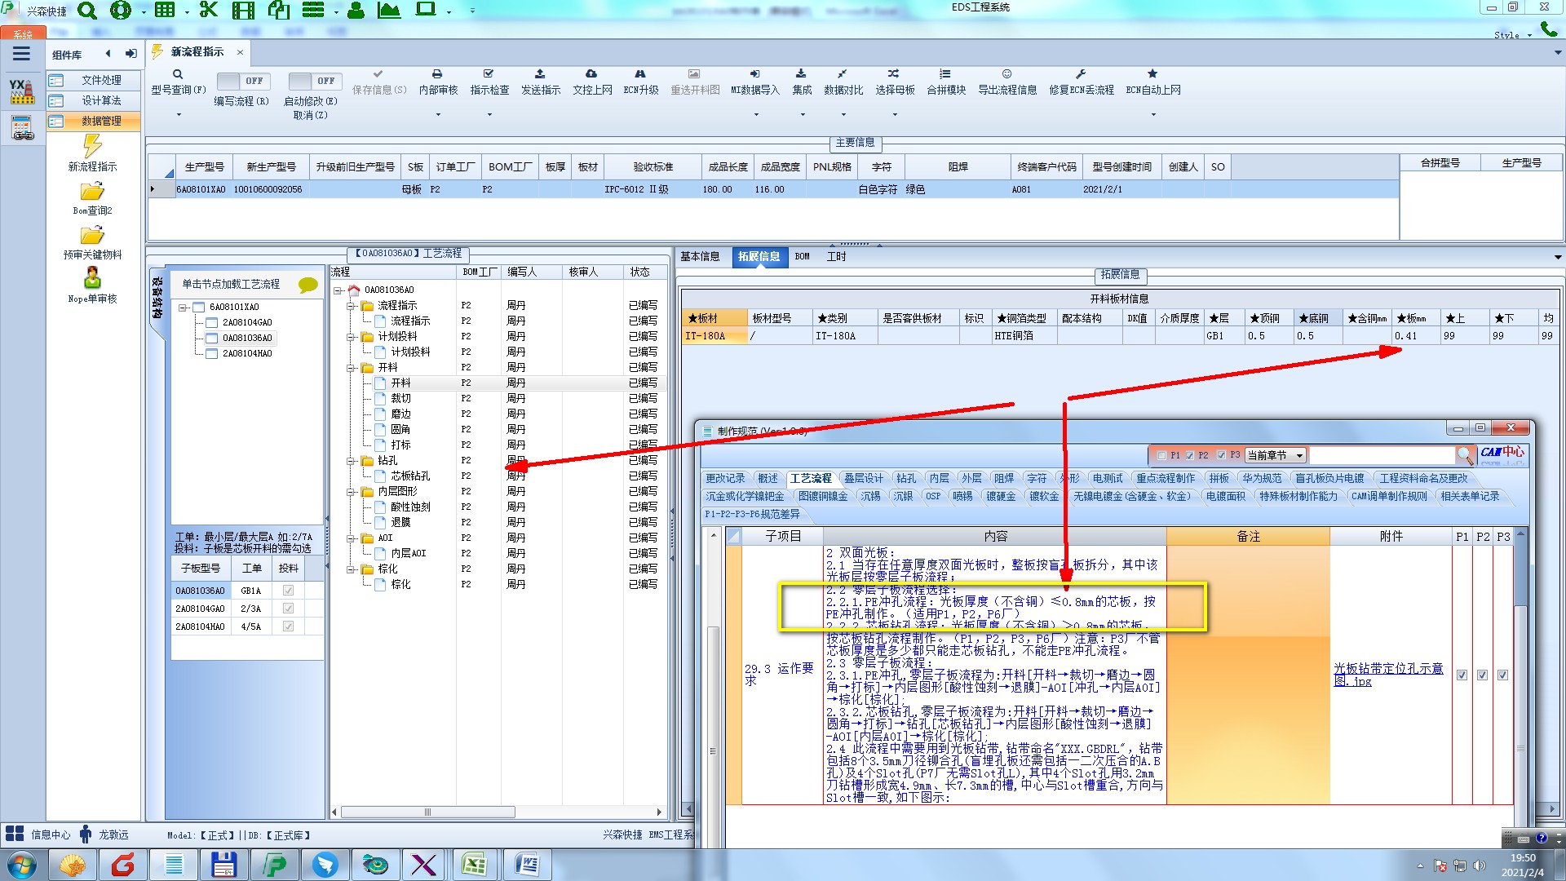Click the 型号查询 search icon
1566x881 pixels.
(x=177, y=74)
